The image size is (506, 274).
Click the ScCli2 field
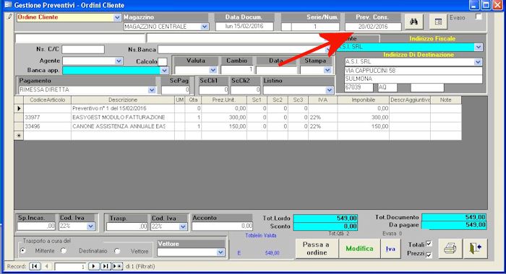tap(245, 90)
